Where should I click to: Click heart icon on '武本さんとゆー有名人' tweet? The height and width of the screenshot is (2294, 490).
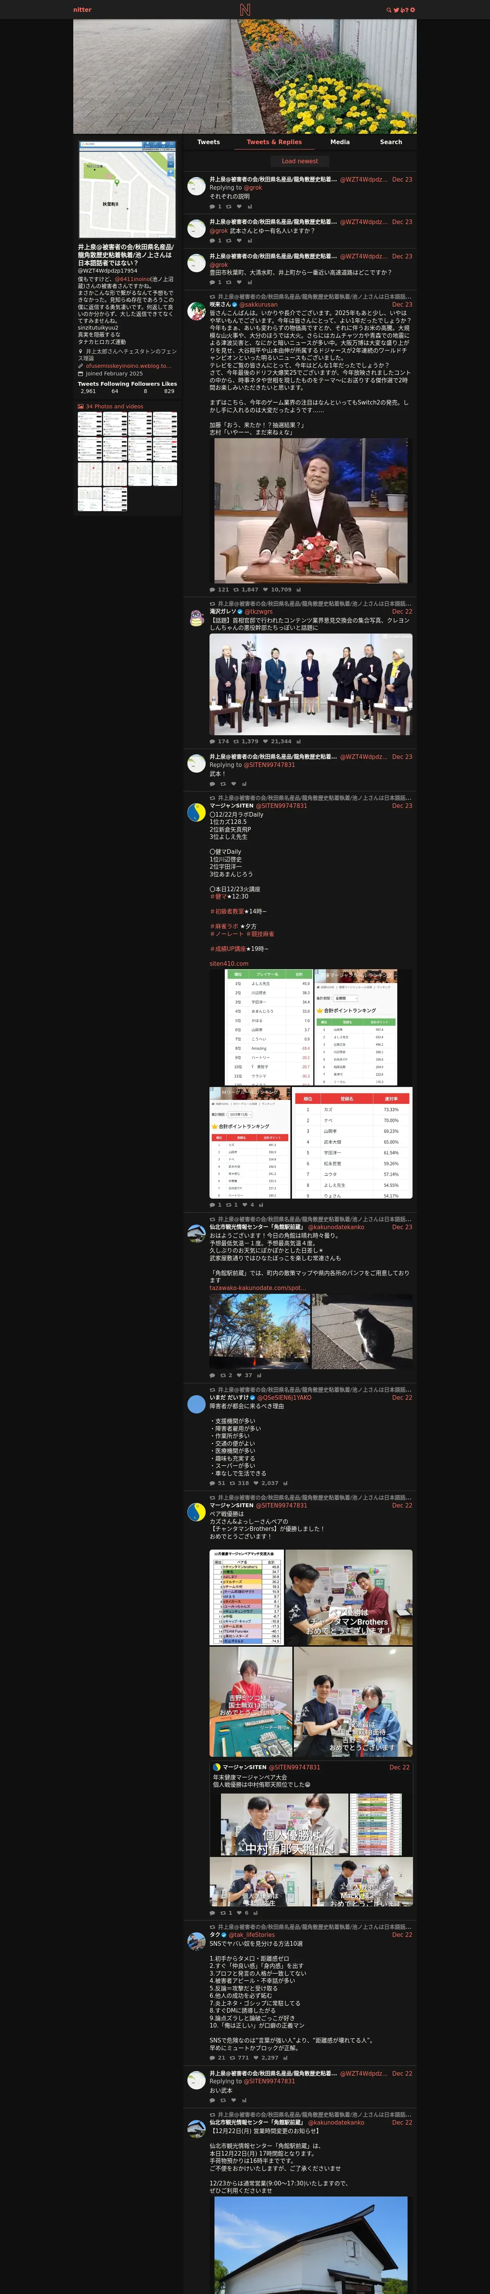coord(239,240)
